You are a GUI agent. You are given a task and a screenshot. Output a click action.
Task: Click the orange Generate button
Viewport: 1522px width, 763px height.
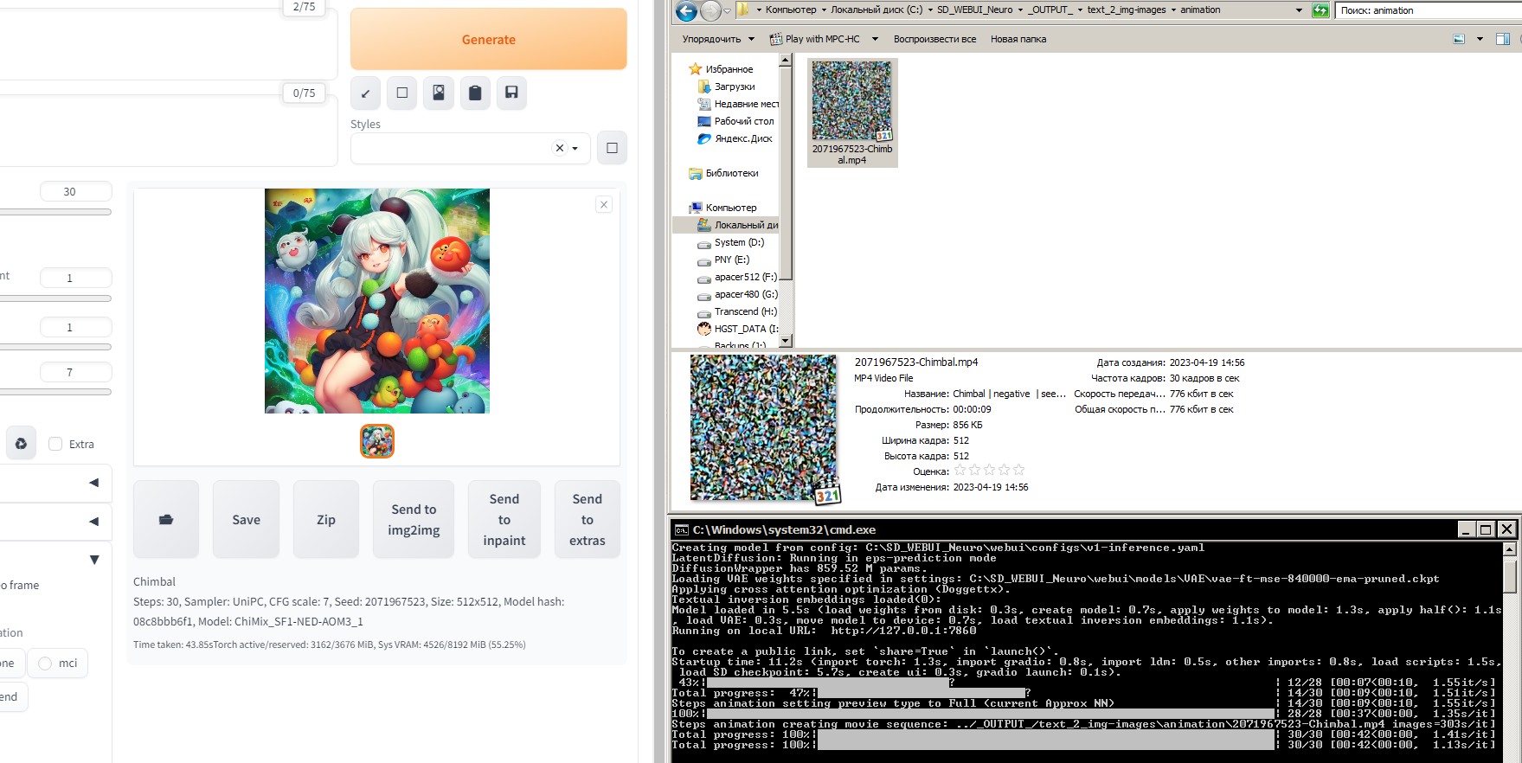pos(488,39)
